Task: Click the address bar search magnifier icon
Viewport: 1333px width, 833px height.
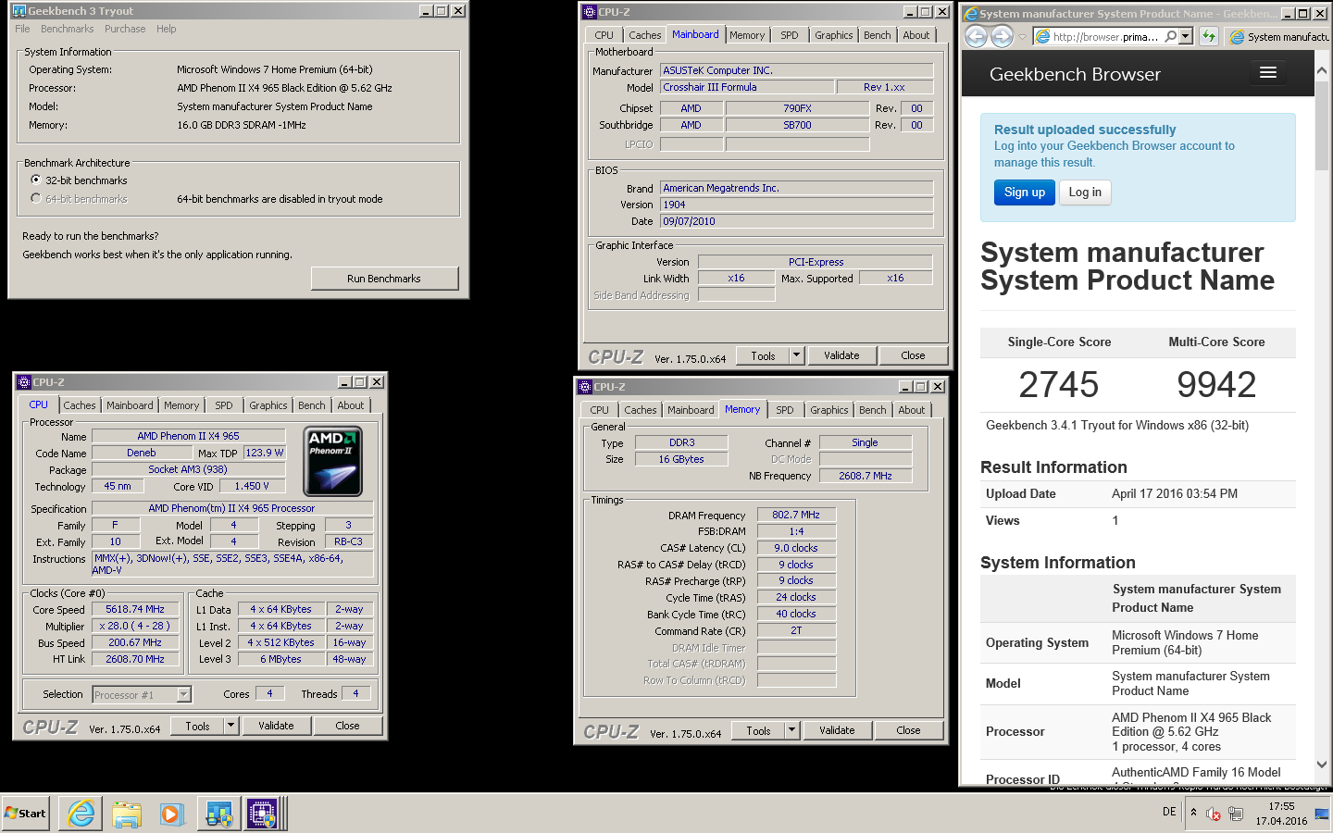Action: click(1170, 36)
